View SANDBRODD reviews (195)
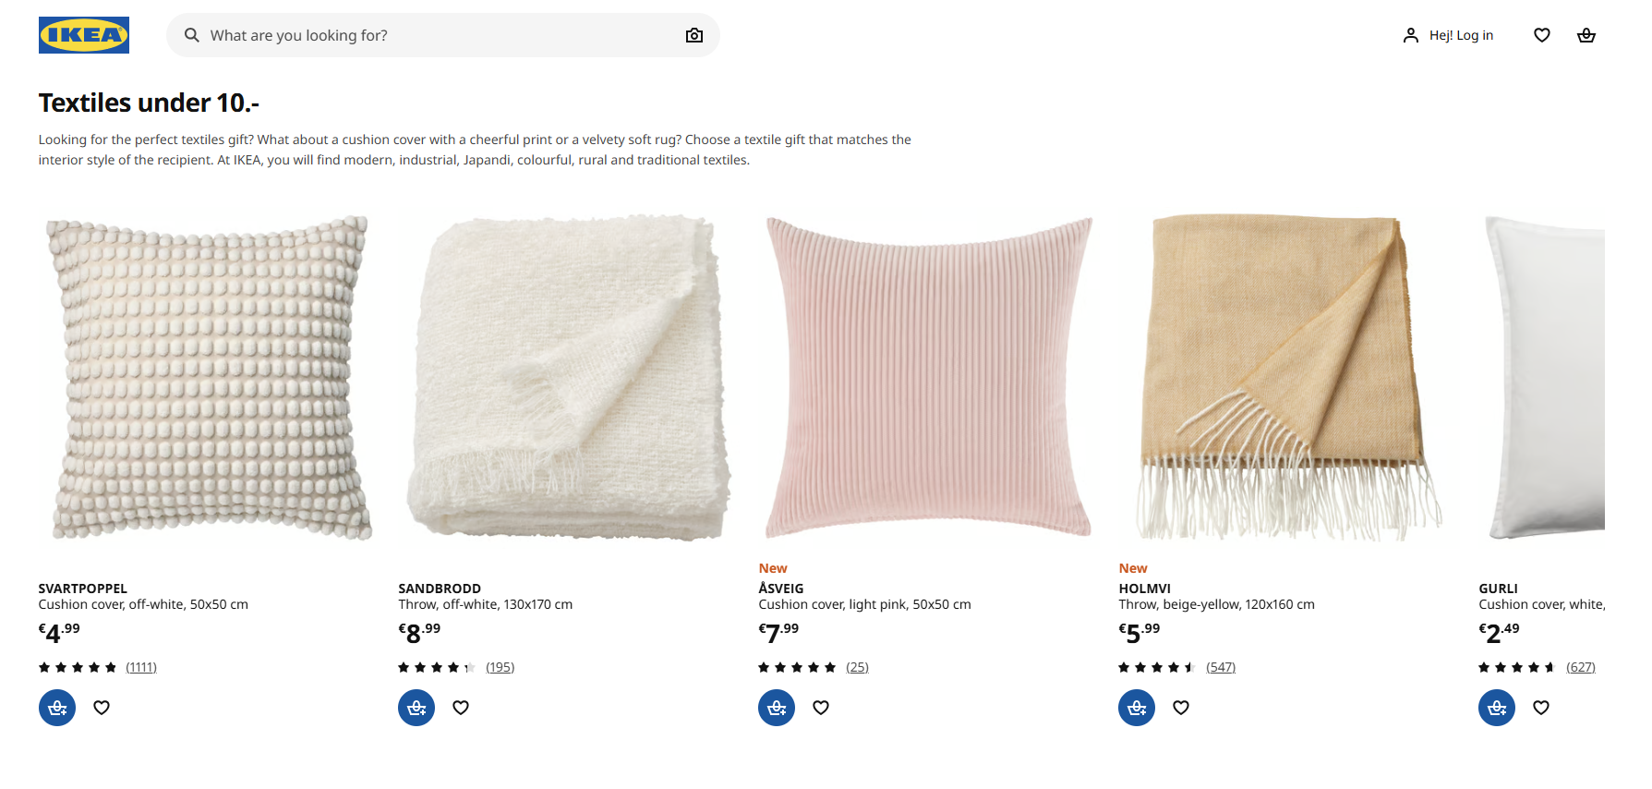1652x789 pixels. click(500, 667)
